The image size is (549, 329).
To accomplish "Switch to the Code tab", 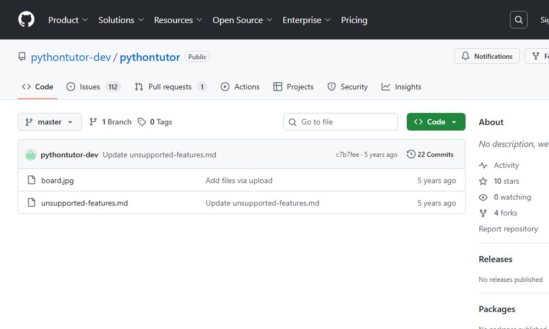I will point(37,87).
